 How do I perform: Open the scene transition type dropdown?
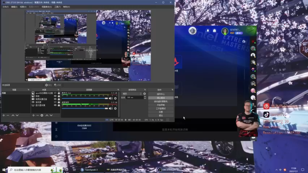click(132, 94)
